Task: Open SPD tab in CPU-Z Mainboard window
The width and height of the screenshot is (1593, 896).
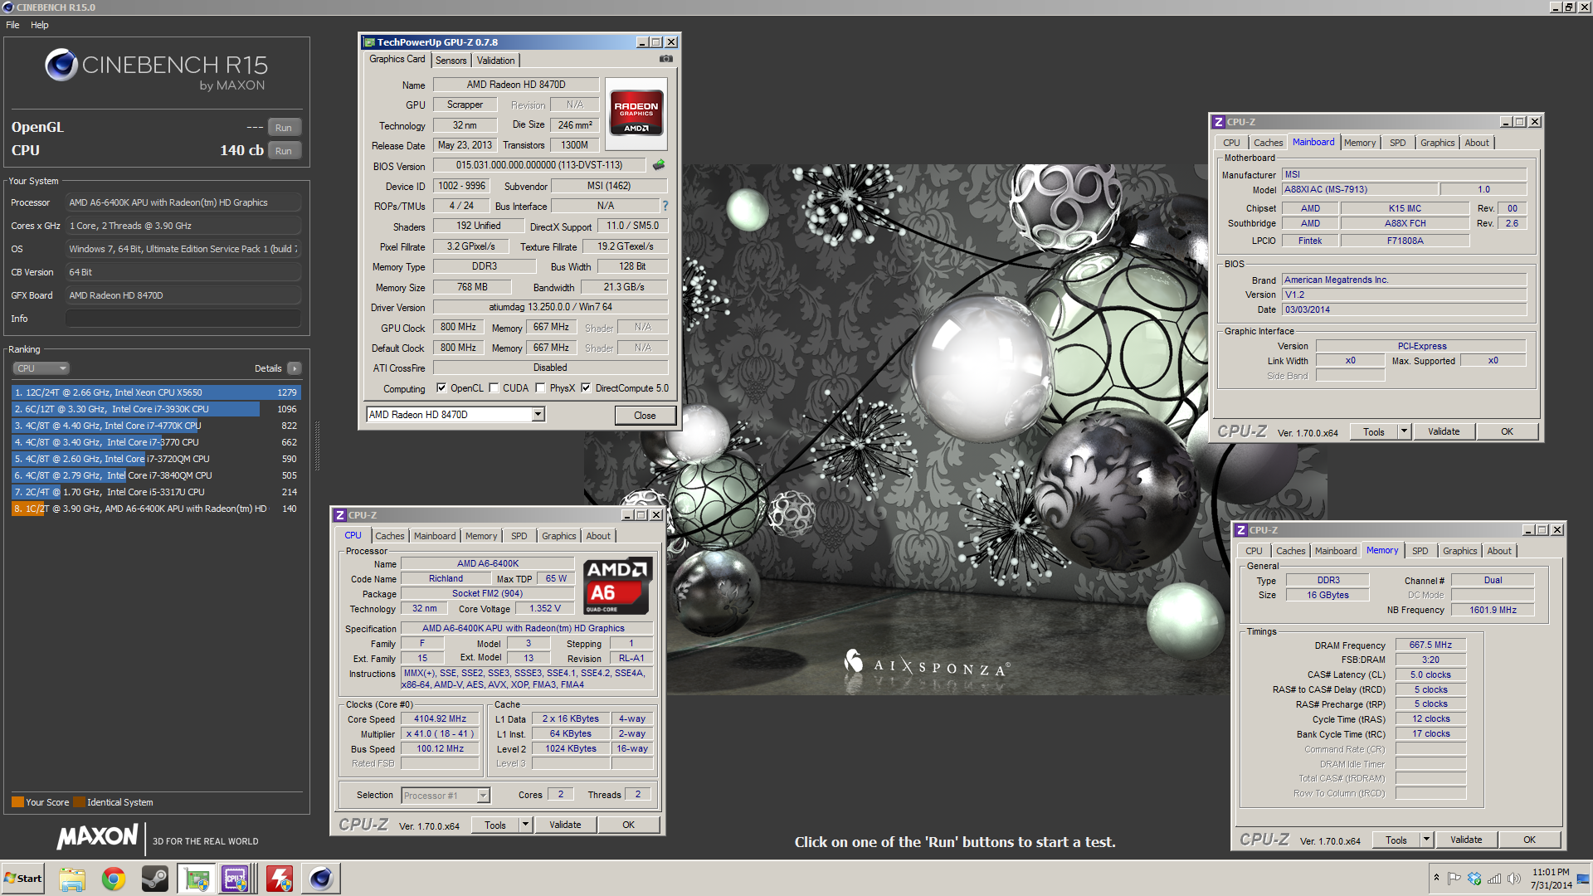Action: point(1398,143)
